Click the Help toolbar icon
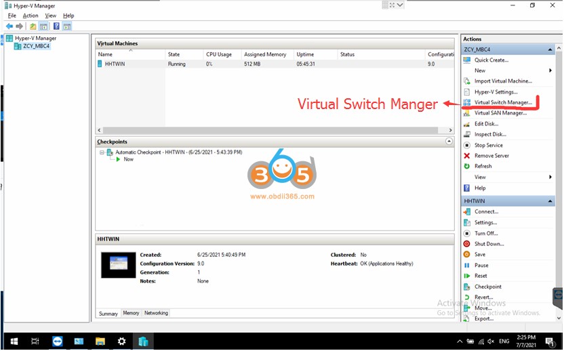 (x=56, y=26)
